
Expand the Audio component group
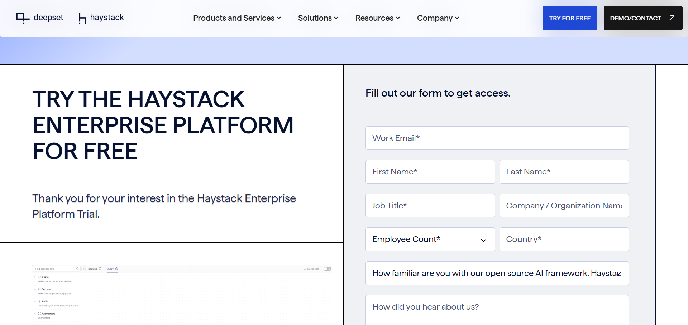[35, 301]
